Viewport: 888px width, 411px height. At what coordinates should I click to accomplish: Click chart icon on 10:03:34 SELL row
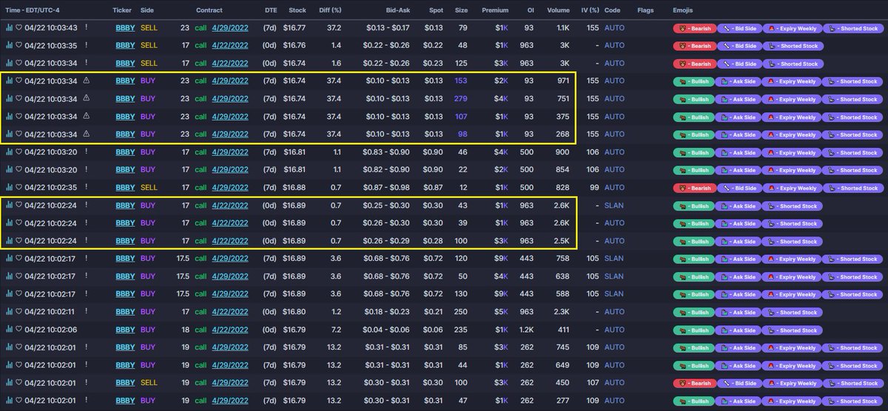tap(9, 64)
